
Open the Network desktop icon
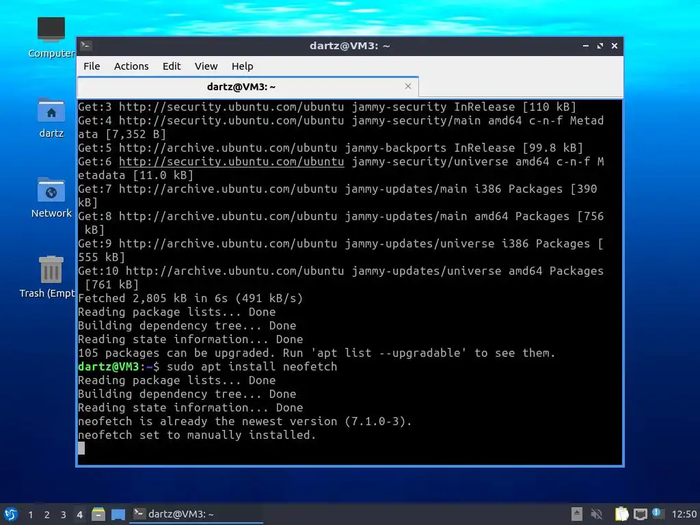coord(51,198)
